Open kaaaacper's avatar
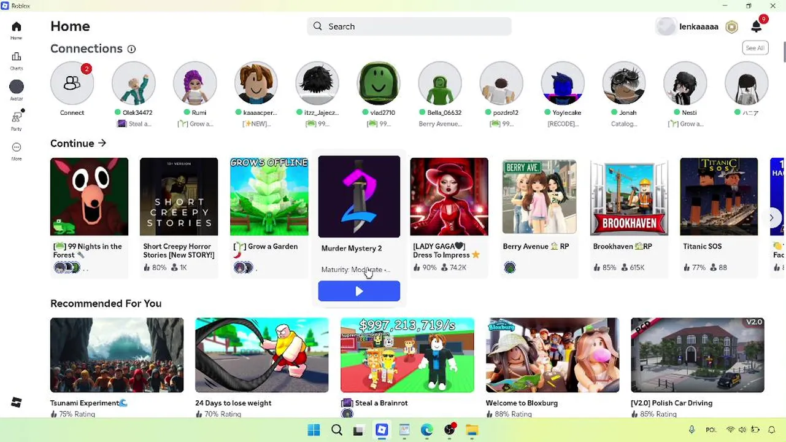This screenshot has width=786, height=442. 256,83
